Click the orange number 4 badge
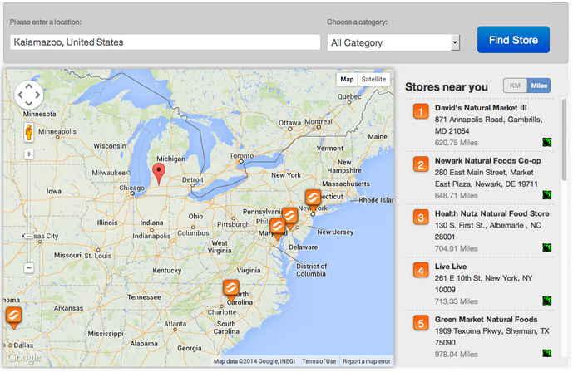 [421, 270]
